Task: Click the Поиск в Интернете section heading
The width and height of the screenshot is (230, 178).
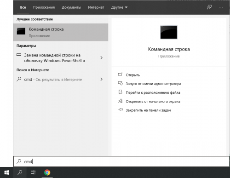Action: coord(33,70)
